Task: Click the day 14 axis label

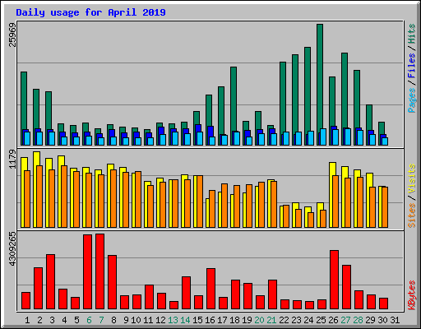Action: 185,320
